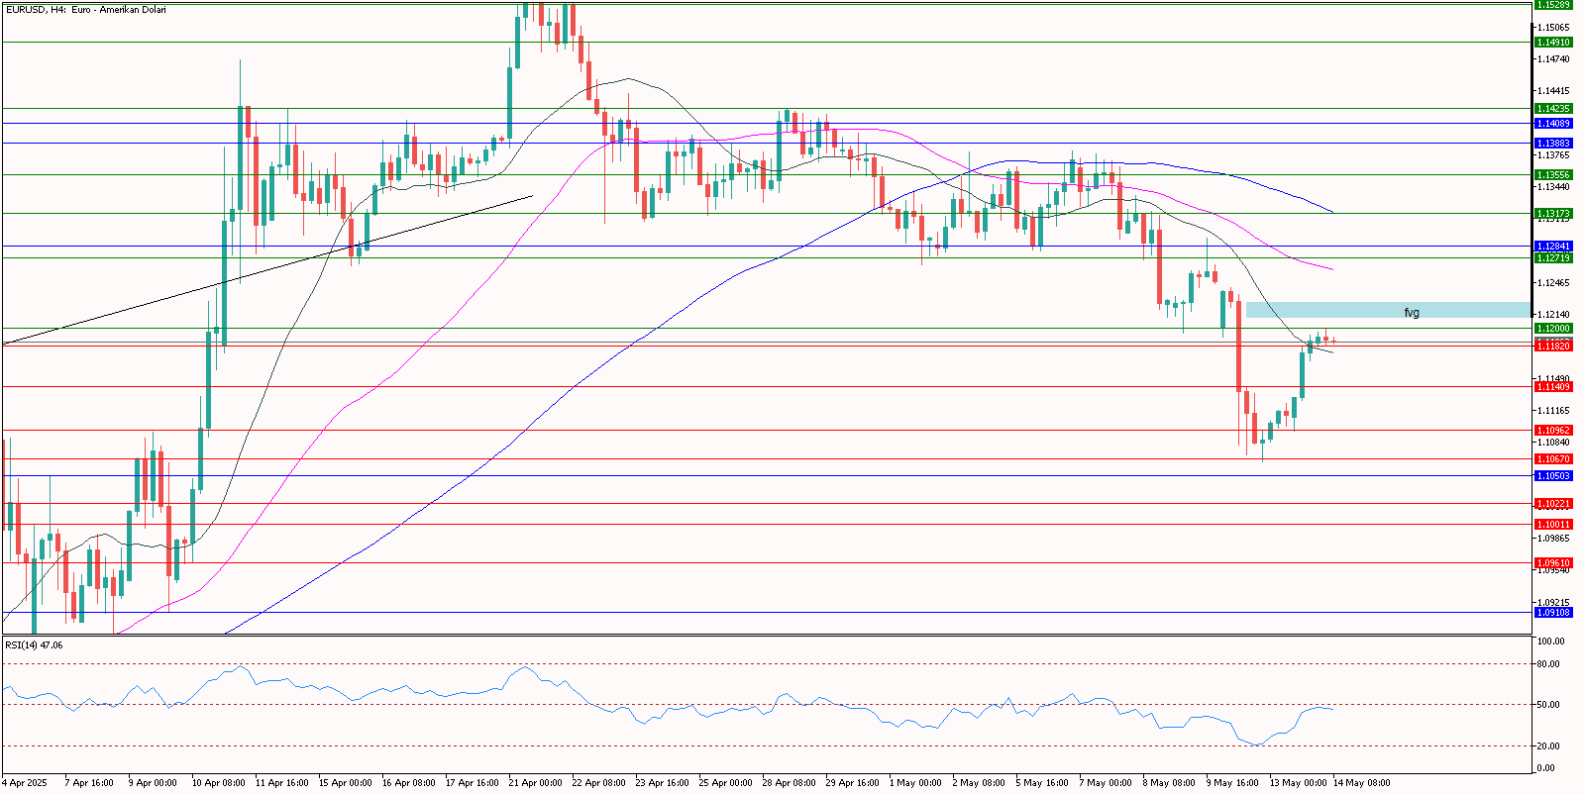Click the RSI(14) 47.06 indicator label
Screen dimensions: 1584x794
click(x=34, y=645)
